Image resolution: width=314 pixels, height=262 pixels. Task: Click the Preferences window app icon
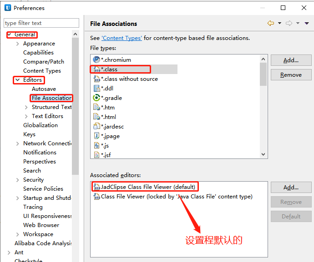click(8, 8)
